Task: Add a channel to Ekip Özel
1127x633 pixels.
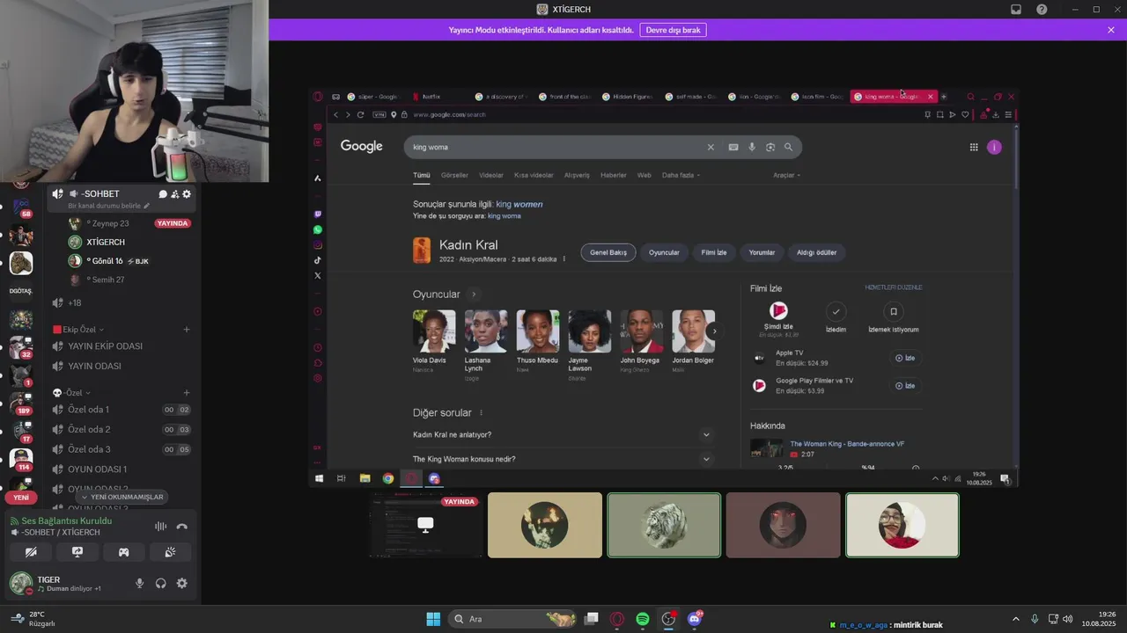Action: (x=187, y=330)
